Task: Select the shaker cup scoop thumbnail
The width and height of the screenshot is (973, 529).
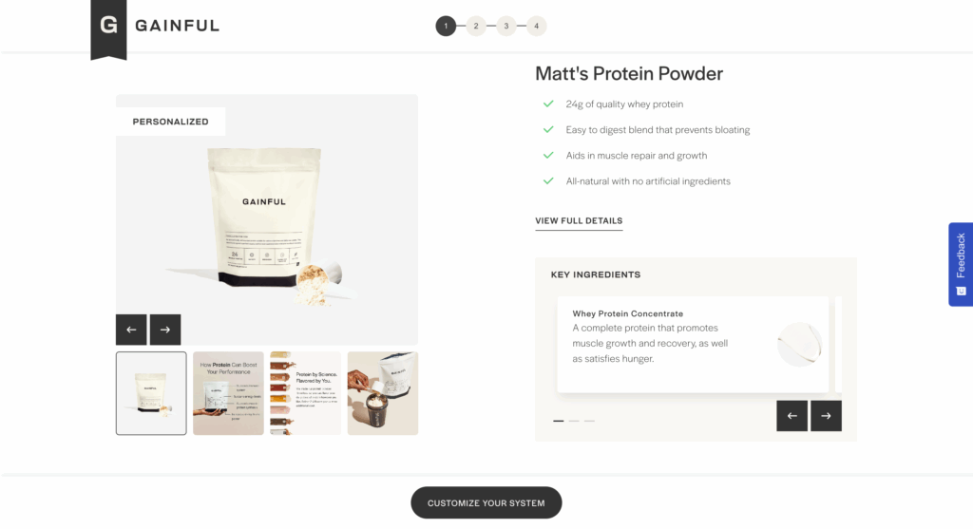Action: [x=383, y=393]
